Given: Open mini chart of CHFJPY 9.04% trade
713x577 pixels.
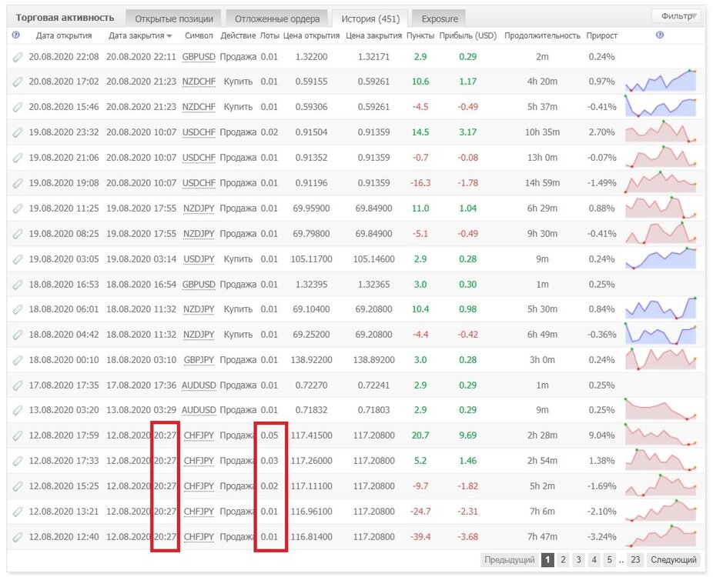Looking at the screenshot, I should coord(660,435).
